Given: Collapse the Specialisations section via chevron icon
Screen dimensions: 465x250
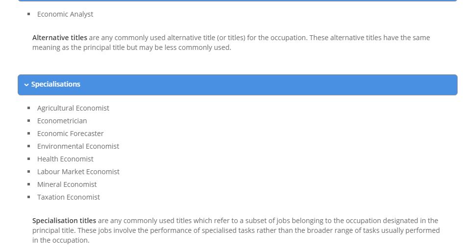Looking at the screenshot, I should coord(26,85).
